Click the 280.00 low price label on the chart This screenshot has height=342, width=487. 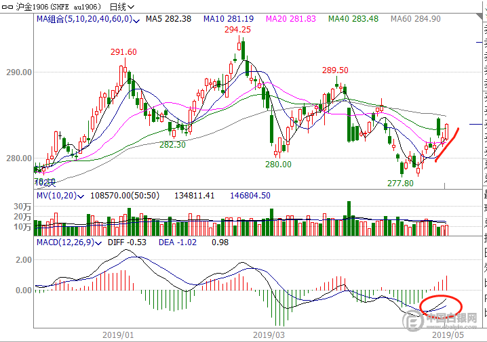coord(278,165)
